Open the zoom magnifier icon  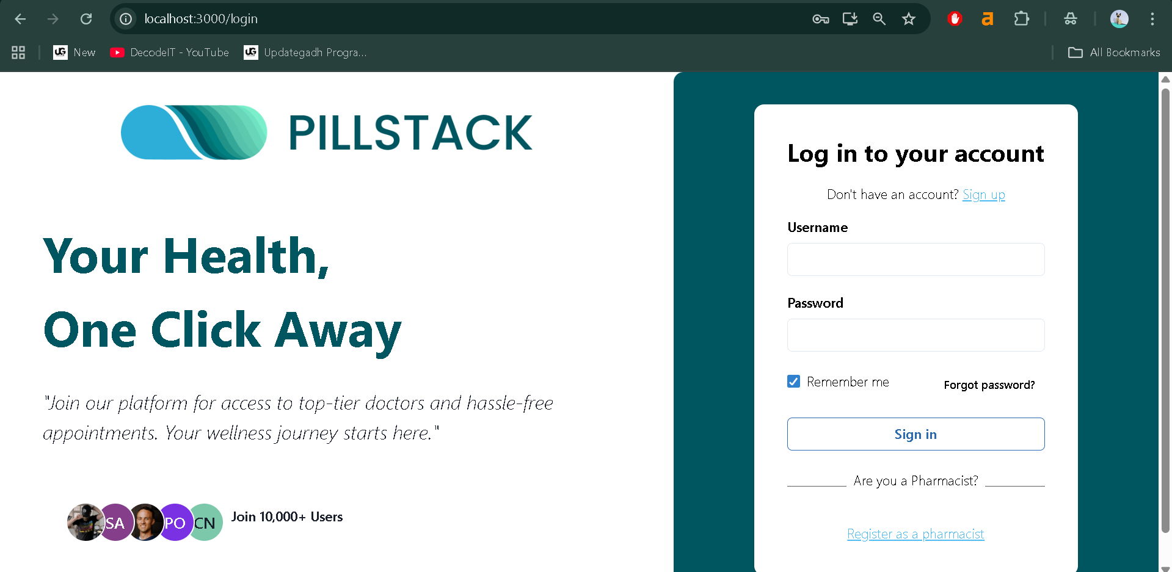point(879,19)
